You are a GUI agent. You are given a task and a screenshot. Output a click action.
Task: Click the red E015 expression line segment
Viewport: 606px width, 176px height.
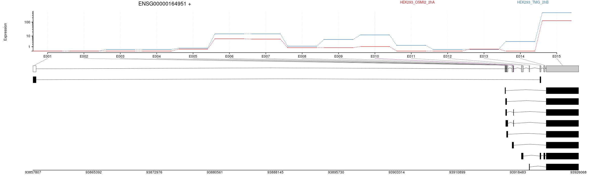(557, 21)
